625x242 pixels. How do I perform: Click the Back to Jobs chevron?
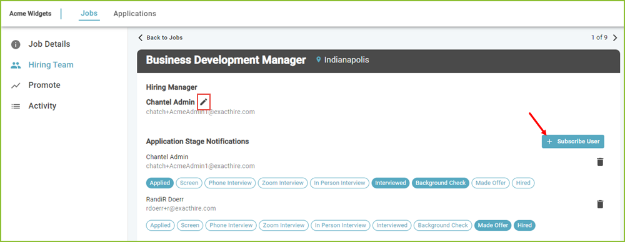point(140,37)
